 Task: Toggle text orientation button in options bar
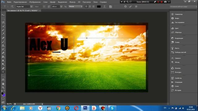(x=12, y=6)
